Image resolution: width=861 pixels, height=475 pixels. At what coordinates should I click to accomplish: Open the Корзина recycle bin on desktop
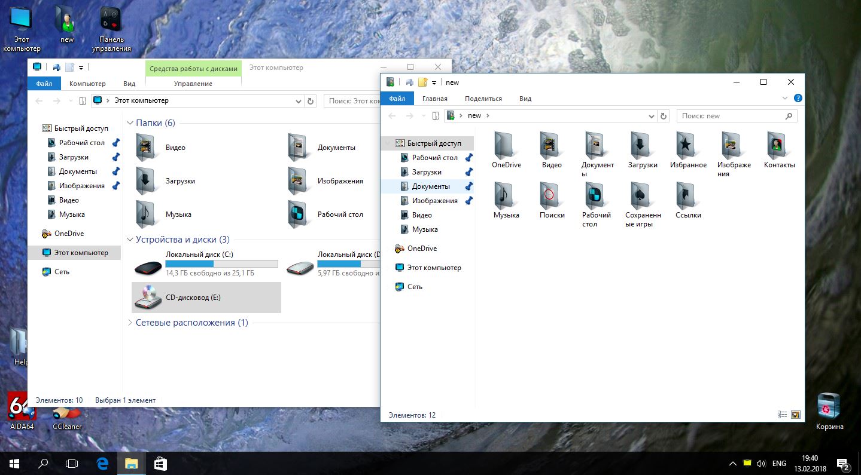click(829, 406)
